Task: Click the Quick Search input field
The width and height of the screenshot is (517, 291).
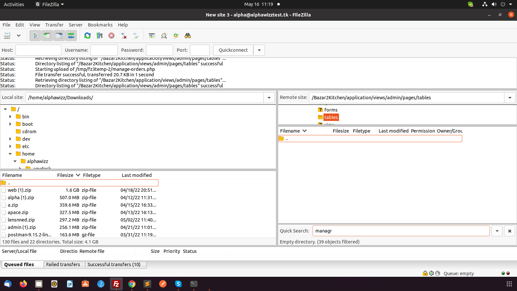Action: (x=401, y=231)
